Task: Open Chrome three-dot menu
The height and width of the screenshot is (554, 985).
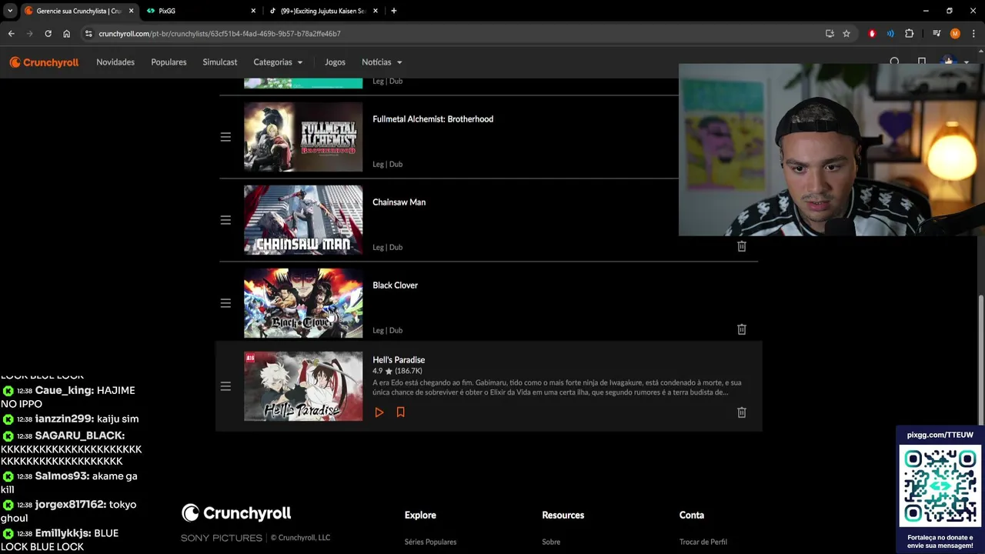Action: [973, 34]
